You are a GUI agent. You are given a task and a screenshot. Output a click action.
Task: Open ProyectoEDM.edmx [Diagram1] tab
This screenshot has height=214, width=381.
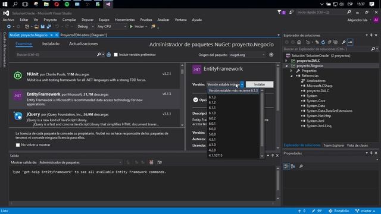coord(83,35)
